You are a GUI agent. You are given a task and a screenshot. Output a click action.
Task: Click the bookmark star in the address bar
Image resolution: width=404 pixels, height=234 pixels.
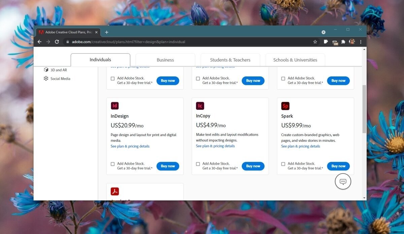coord(315,41)
